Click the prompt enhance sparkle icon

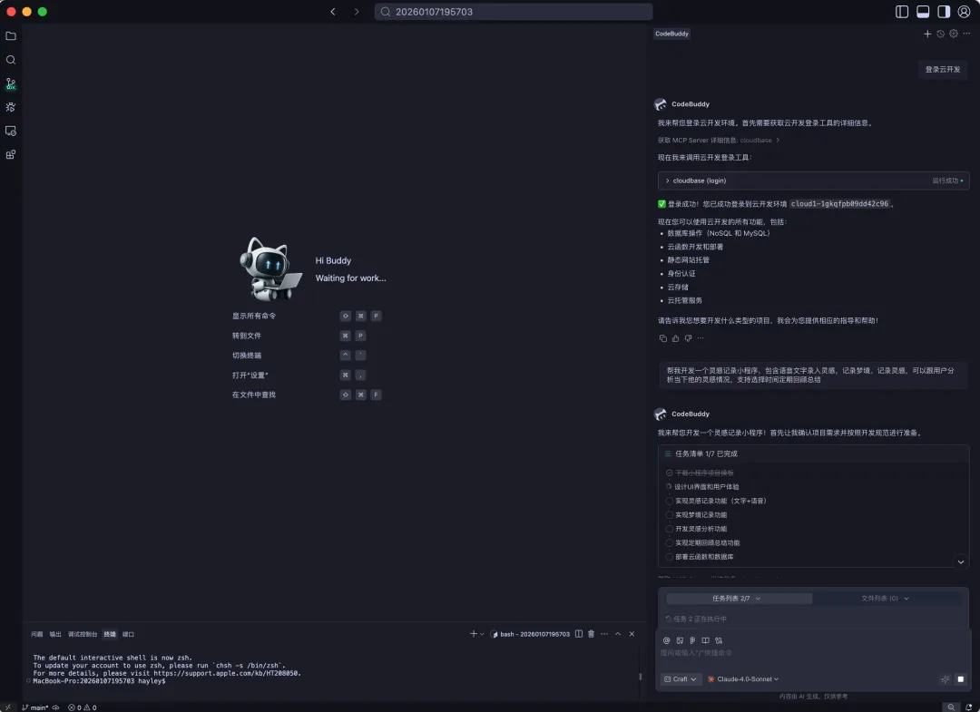pos(945,679)
